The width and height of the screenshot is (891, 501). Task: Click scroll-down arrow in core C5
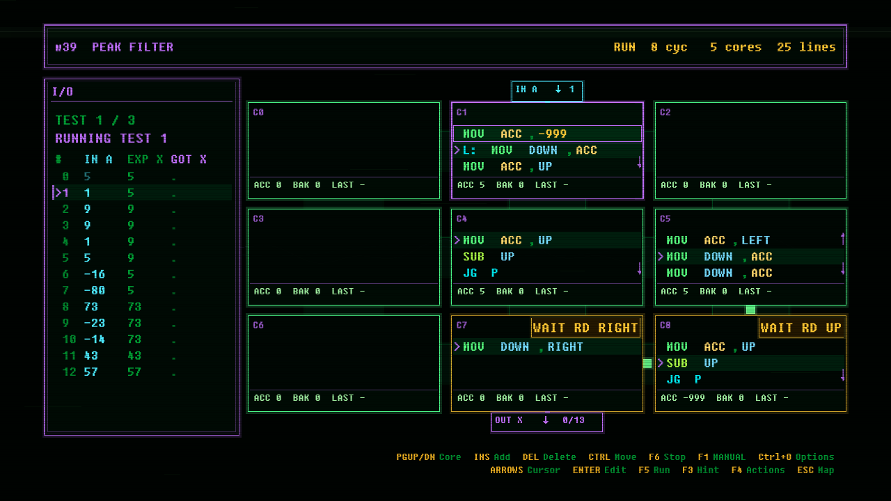coord(843,269)
